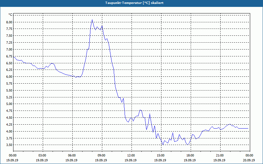Select the 6,25 y-axis value
This screenshot has height=164, width=263.
coord(10,70)
